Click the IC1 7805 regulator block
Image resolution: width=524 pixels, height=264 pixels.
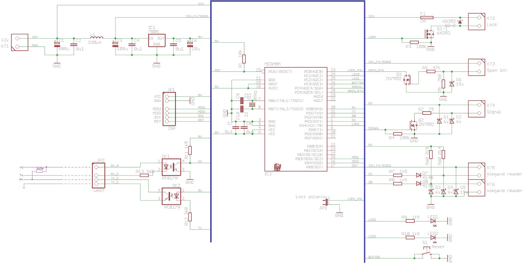point(157,41)
